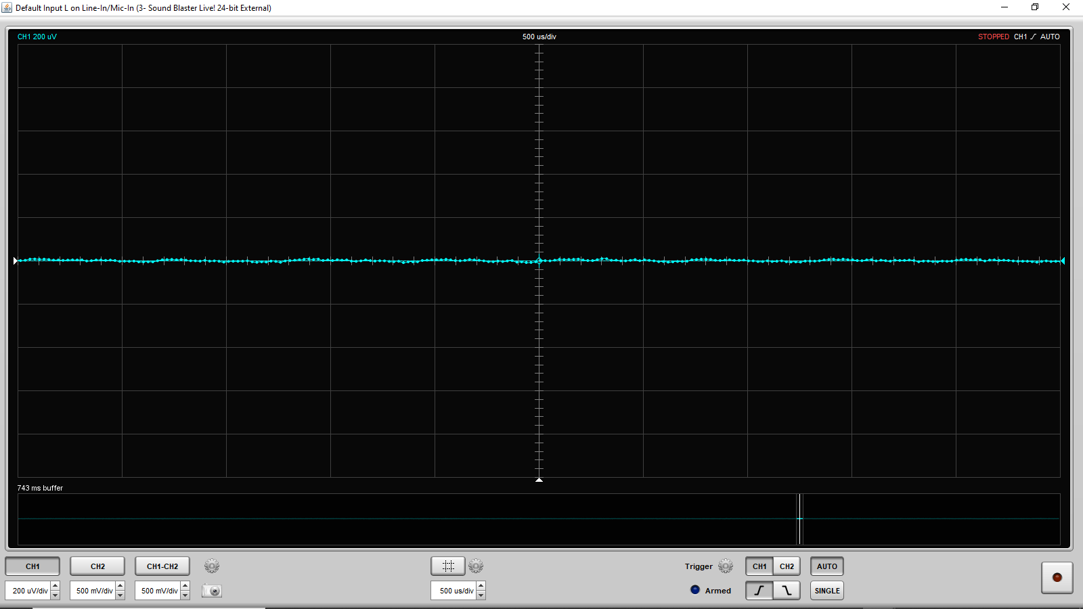Screen dimensions: 1083x609
Task: Click the cyan marker at right edge of trace
Action: (x=1063, y=261)
